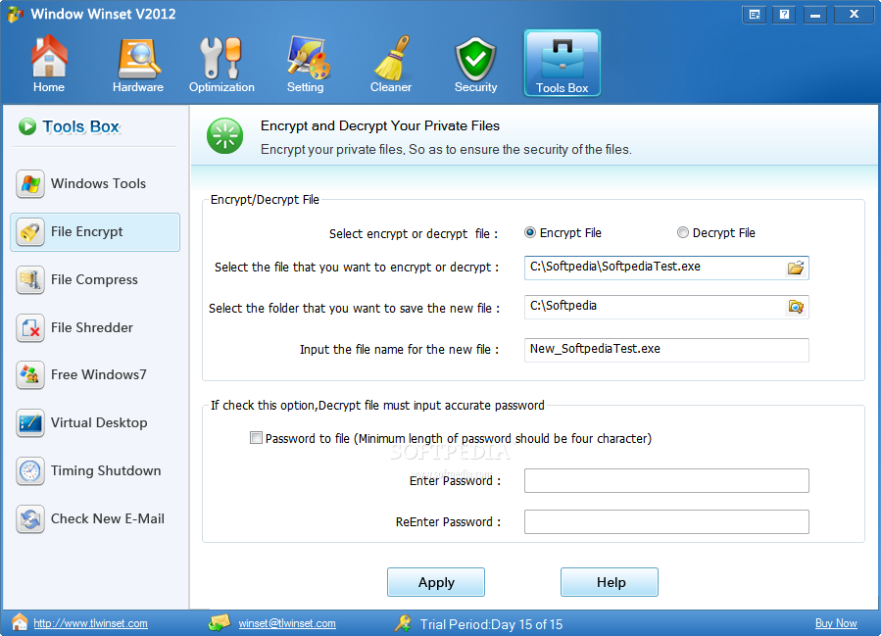Screen dimensions: 881x636
Task: Click the Apply button
Action: pyautogui.click(x=436, y=582)
